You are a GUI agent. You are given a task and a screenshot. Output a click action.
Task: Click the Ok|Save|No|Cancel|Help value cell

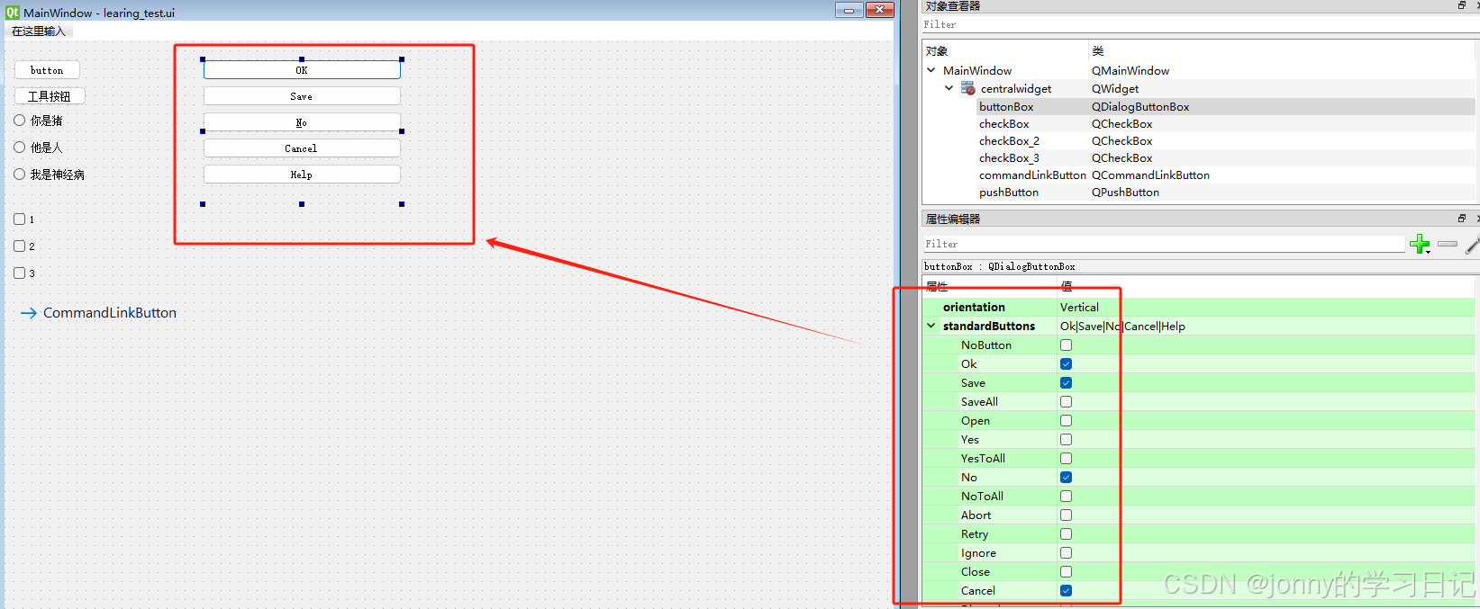click(1122, 326)
